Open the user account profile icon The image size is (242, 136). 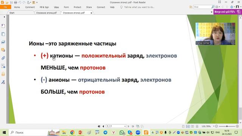238,7
